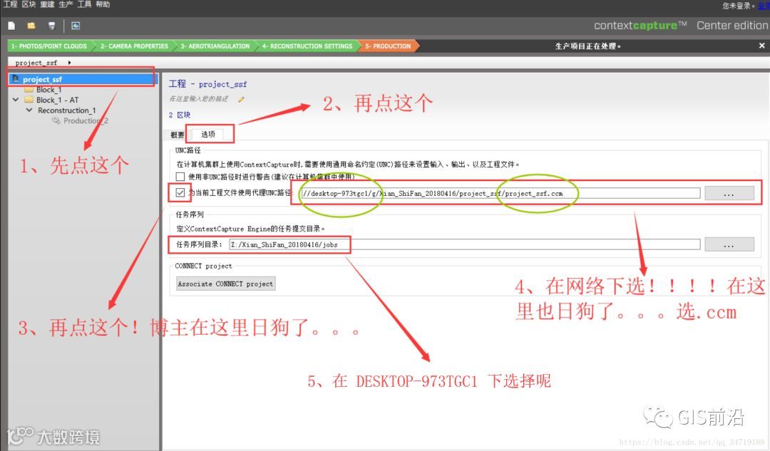Open the project_ssf breadcrumb arrow

pyautogui.click(x=69, y=62)
